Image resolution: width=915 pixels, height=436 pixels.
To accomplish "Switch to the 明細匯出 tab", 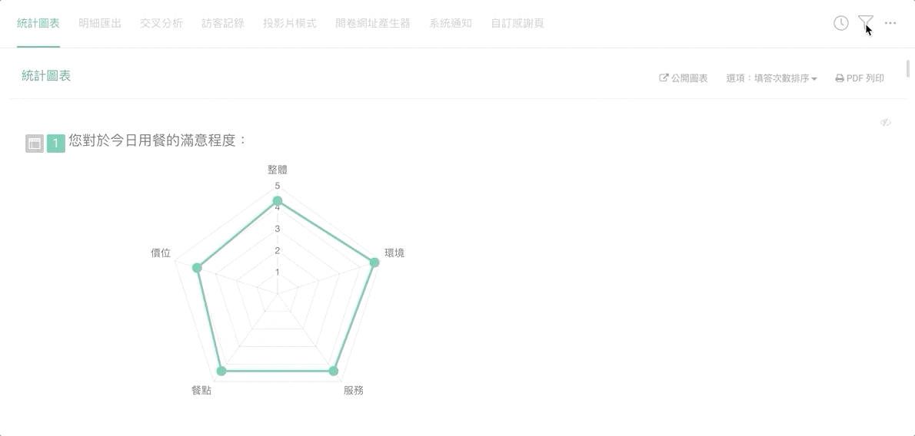I will 100,23.
